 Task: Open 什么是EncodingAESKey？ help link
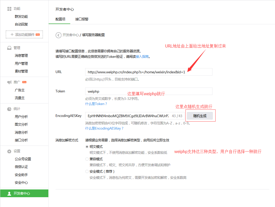pyautogui.click(x=104, y=128)
